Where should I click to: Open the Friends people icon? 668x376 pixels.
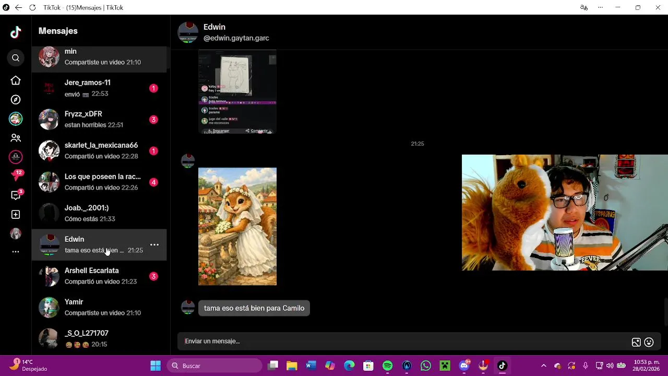16,138
